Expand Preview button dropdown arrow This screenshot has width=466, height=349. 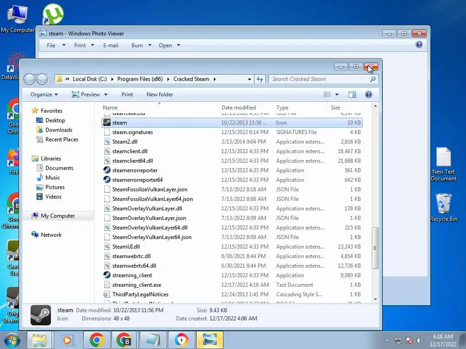coord(106,95)
